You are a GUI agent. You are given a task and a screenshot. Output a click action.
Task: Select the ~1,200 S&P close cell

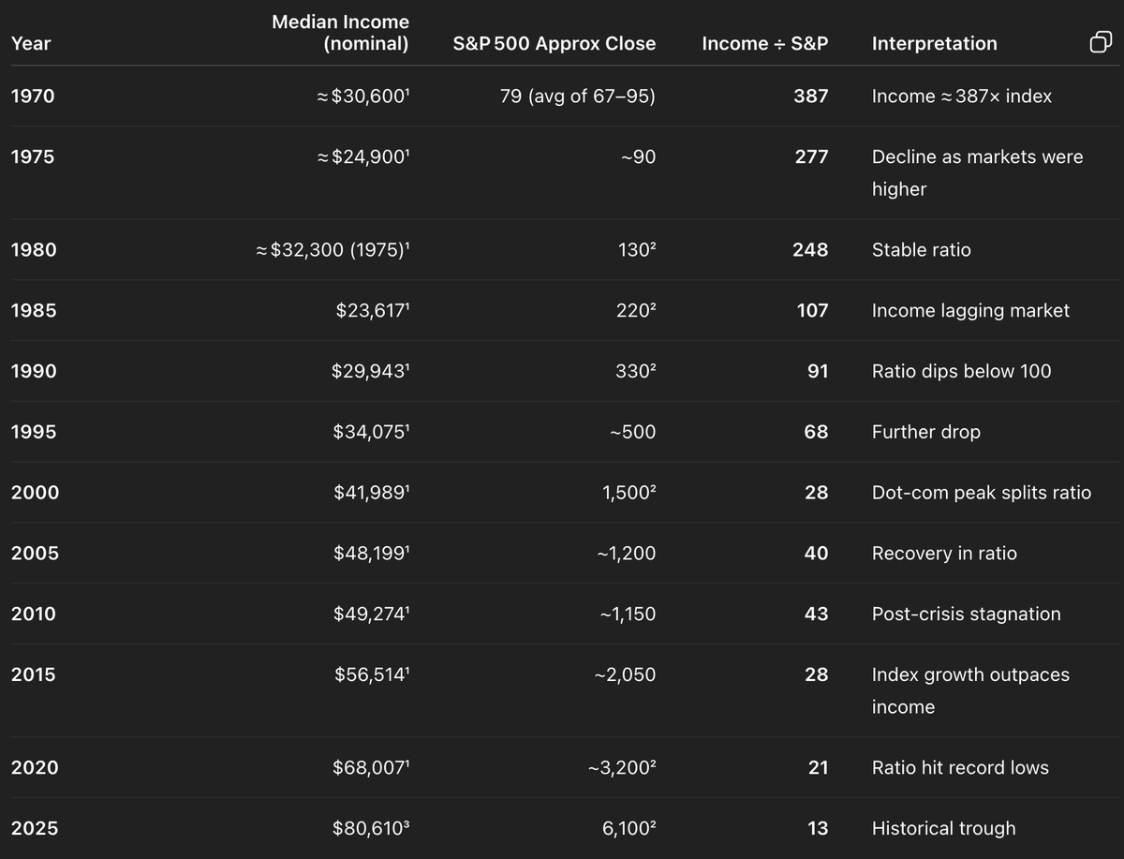(x=627, y=553)
